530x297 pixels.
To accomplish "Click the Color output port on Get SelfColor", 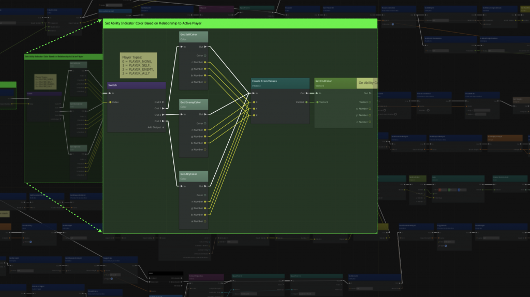I will 205,56.
